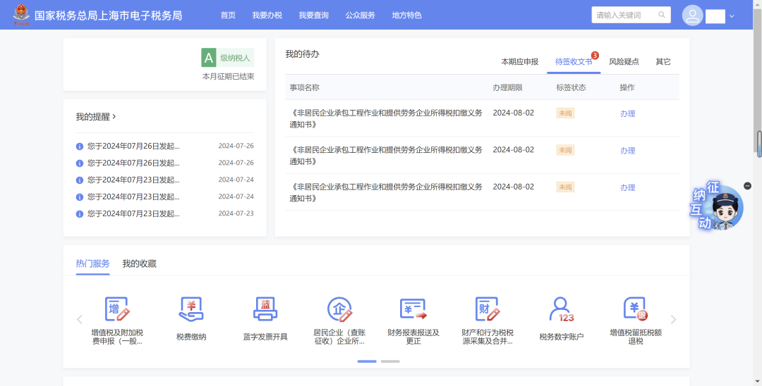Screen dimensions: 762x386
Task: Open 居民企业企业所得税 declaration icon
Action: [339, 310]
